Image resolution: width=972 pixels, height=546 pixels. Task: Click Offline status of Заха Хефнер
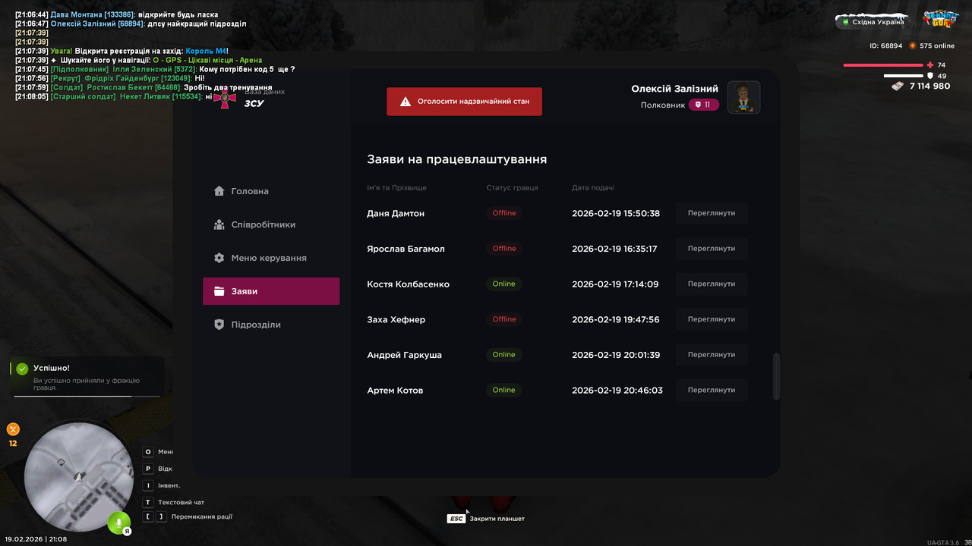pos(504,319)
